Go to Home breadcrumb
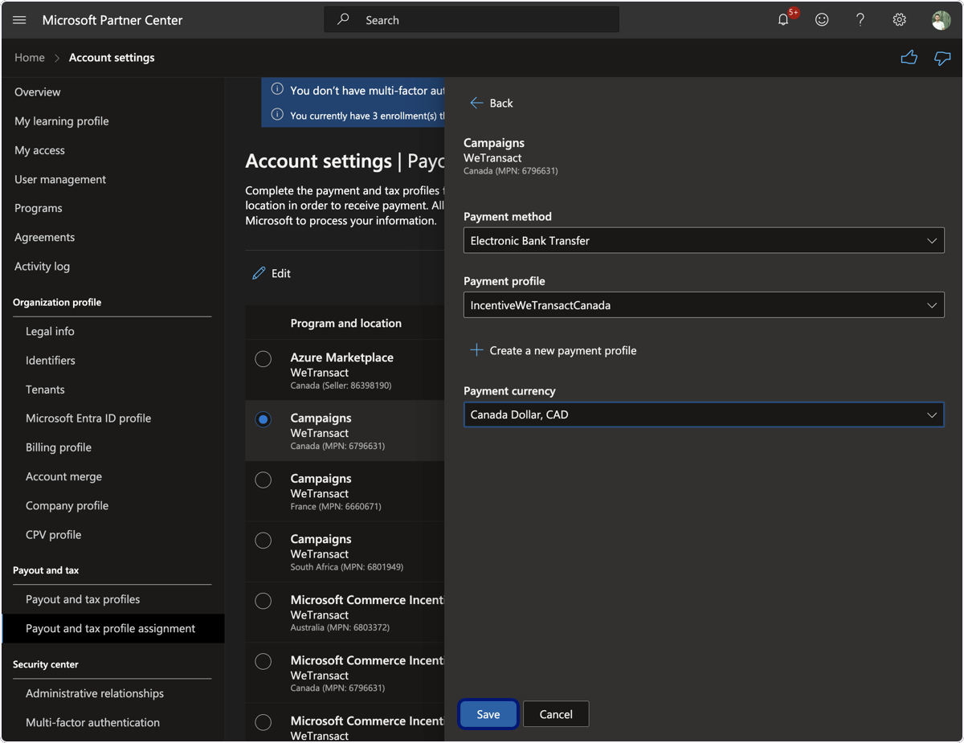Screen dimensions: 964x743 [30, 58]
